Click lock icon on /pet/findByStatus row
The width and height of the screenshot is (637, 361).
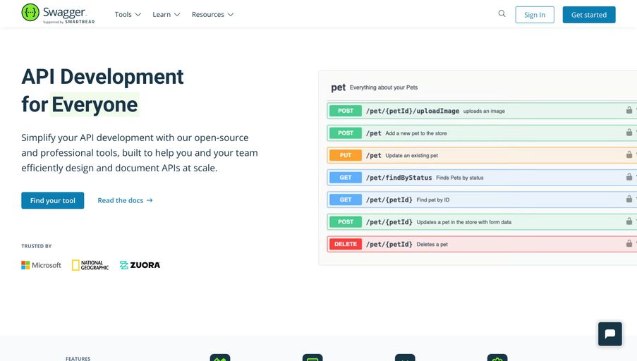[629, 177]
